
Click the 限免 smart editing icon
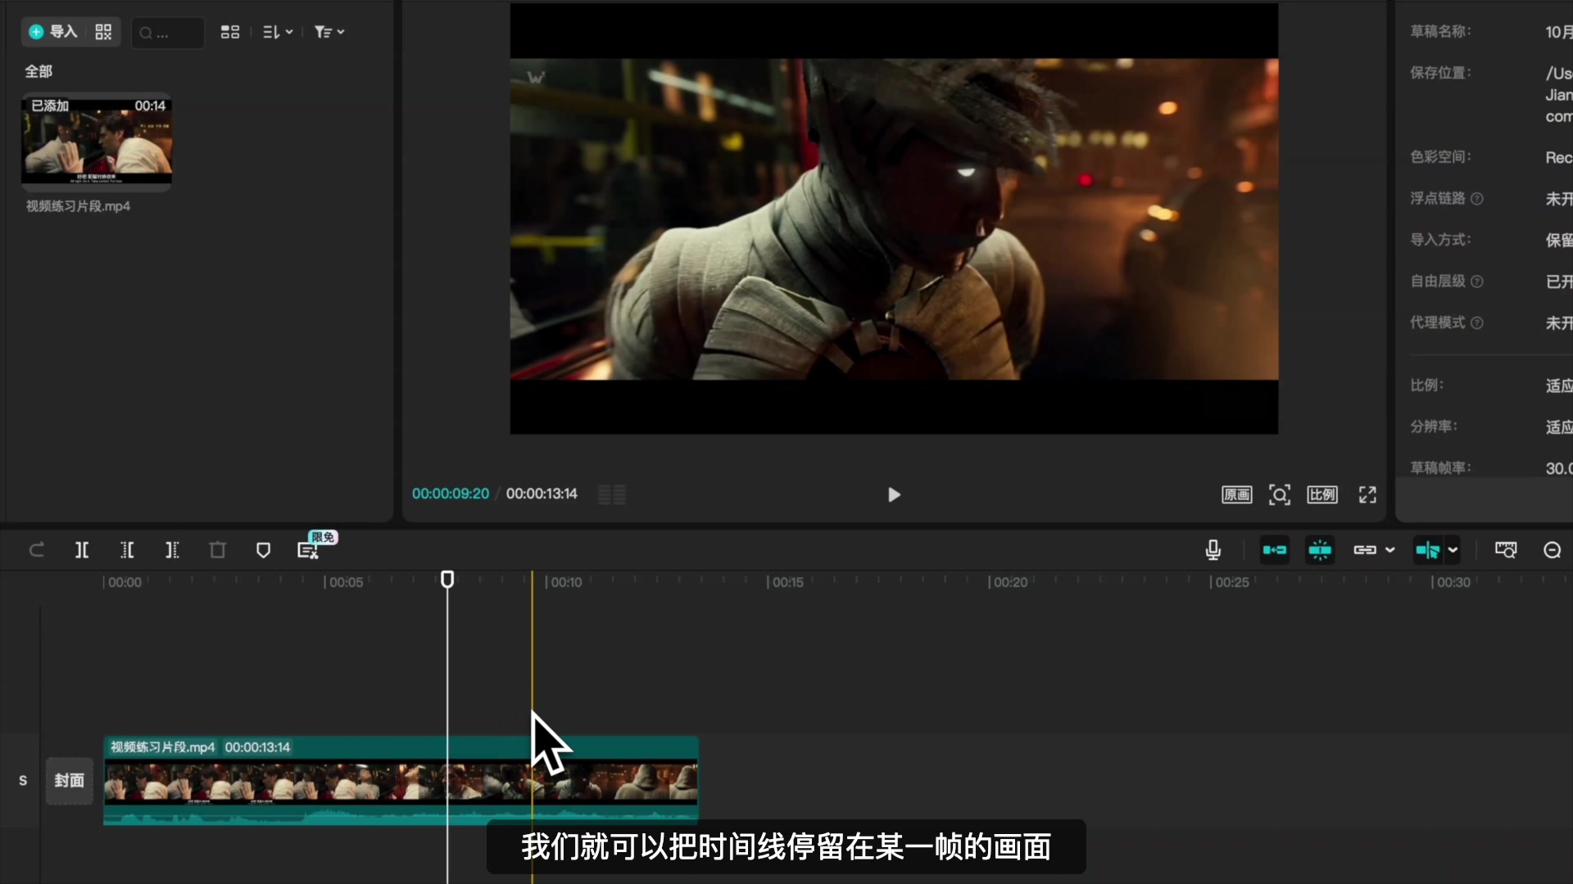(308, 550)
